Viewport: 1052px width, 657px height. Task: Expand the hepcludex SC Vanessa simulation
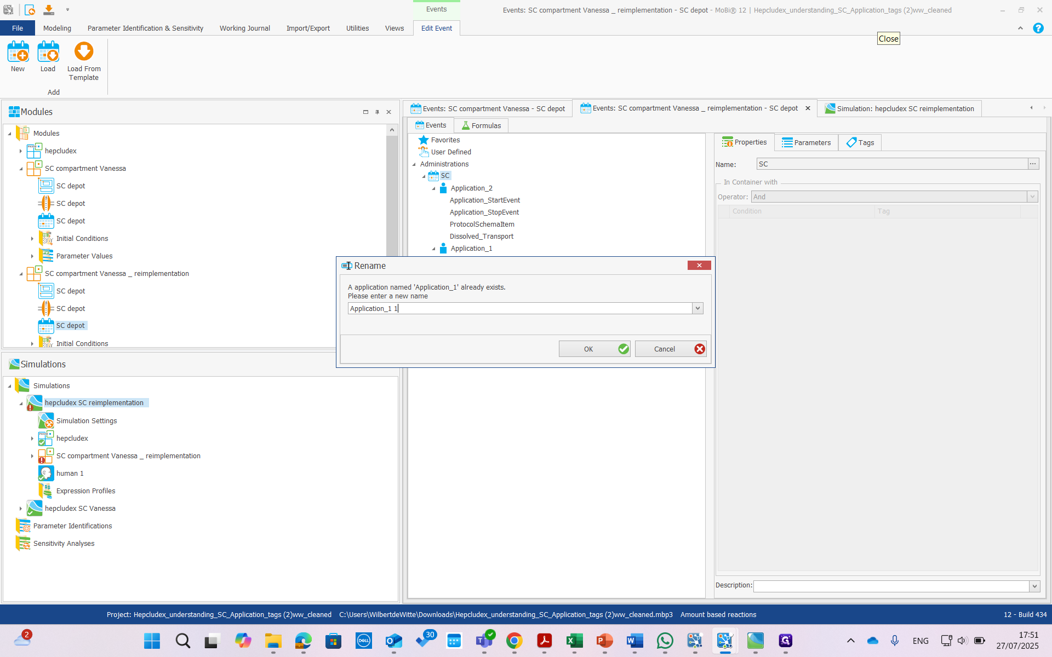pyautogui.click(x=21, y=509)
